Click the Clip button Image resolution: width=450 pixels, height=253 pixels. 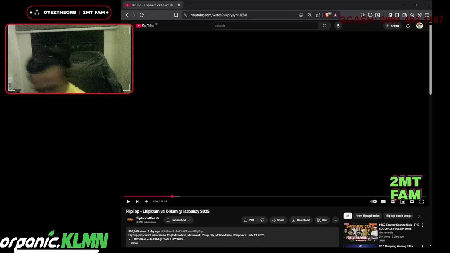tap(322, 220)
